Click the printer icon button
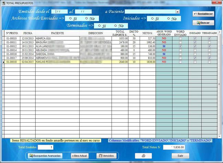The image size is (223, 163). coord(143,156)
